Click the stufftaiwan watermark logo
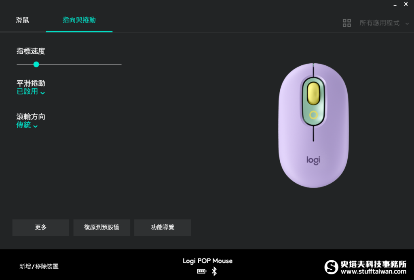This screenshot has width=414, height=280. (x=365, y=267)
